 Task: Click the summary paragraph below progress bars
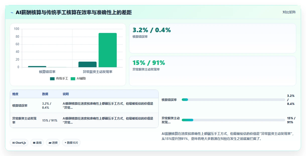pyautogui.click(x=227, y=136)
